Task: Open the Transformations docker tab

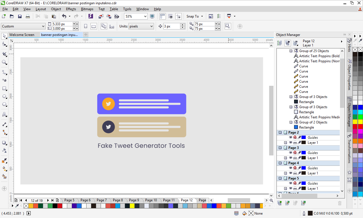Action: (349, 149)
